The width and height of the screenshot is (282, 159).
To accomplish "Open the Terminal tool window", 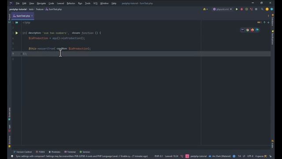I will coord(70,152).
